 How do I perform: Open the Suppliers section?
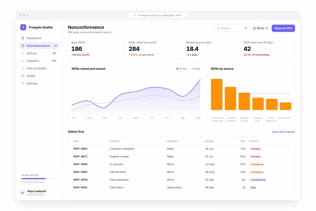(39, 61)
